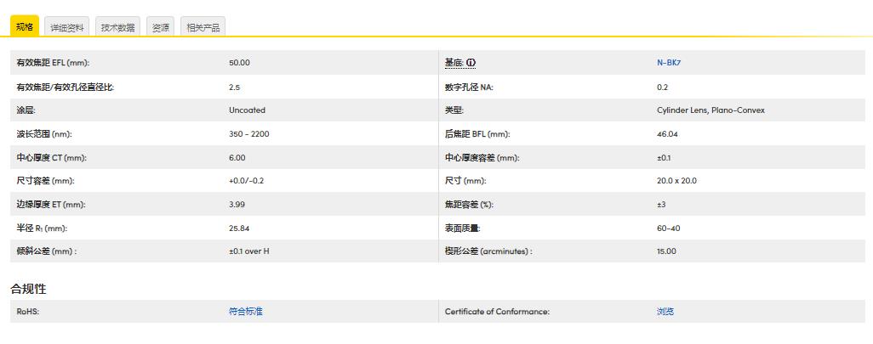Select the wavelength range value 350 - 2200
This screenshot has height=344, width=873.
pyautogui.click(x=248, y=134)
